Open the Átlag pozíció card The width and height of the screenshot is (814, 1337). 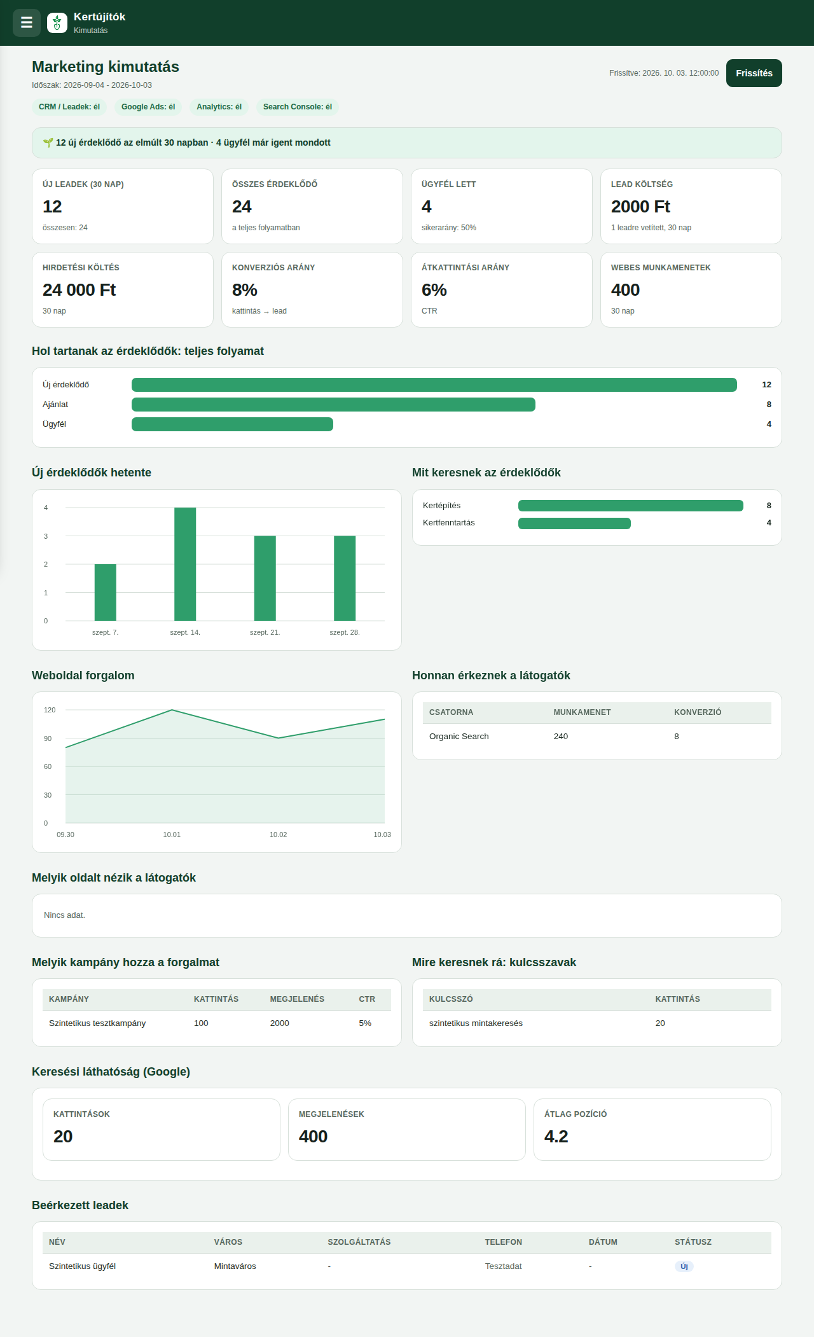[652, 1130]
